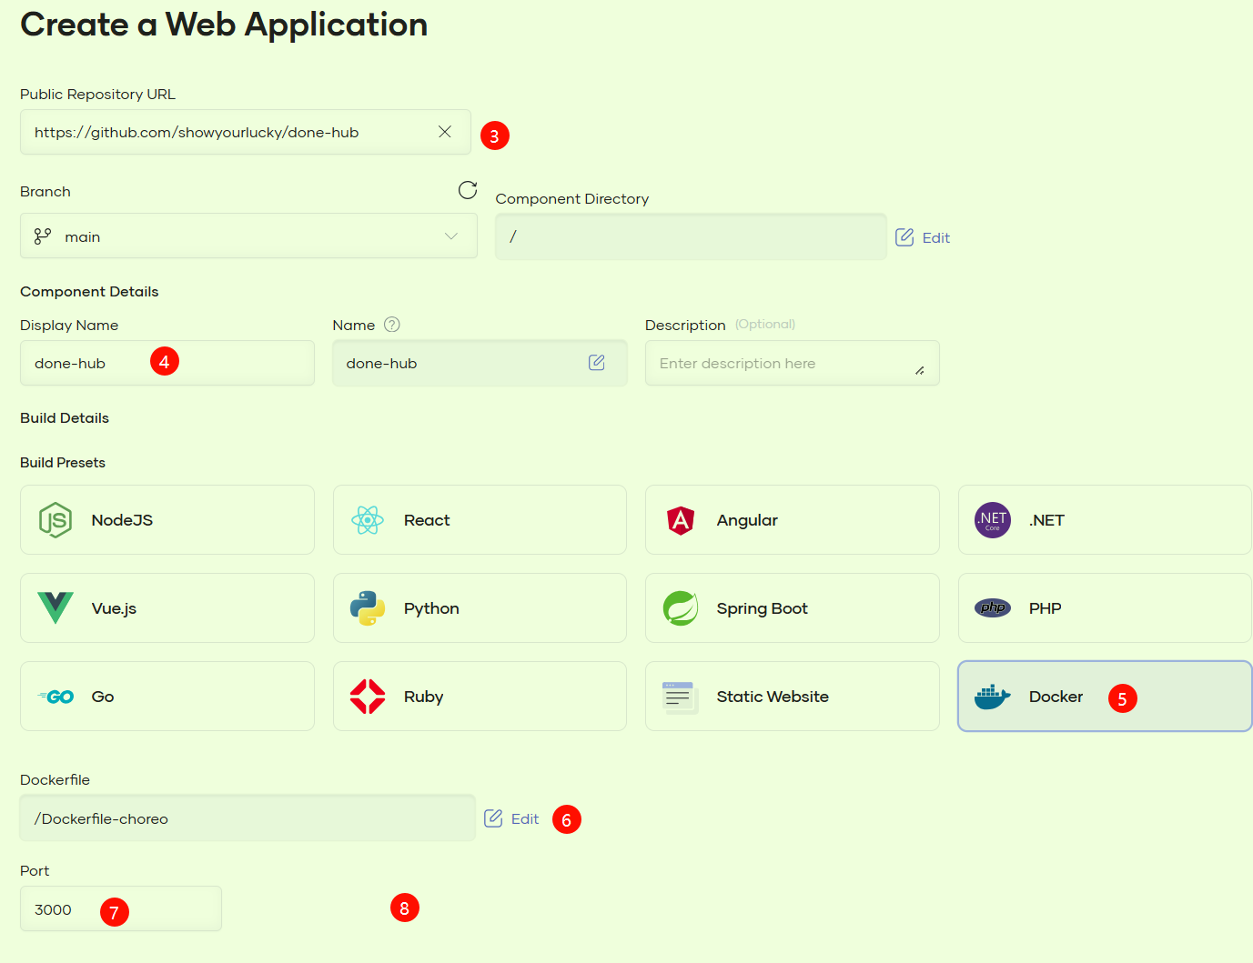Pick the Ruby build preset
This screenshot has height=963, width=1253.
tap(480, 697)
